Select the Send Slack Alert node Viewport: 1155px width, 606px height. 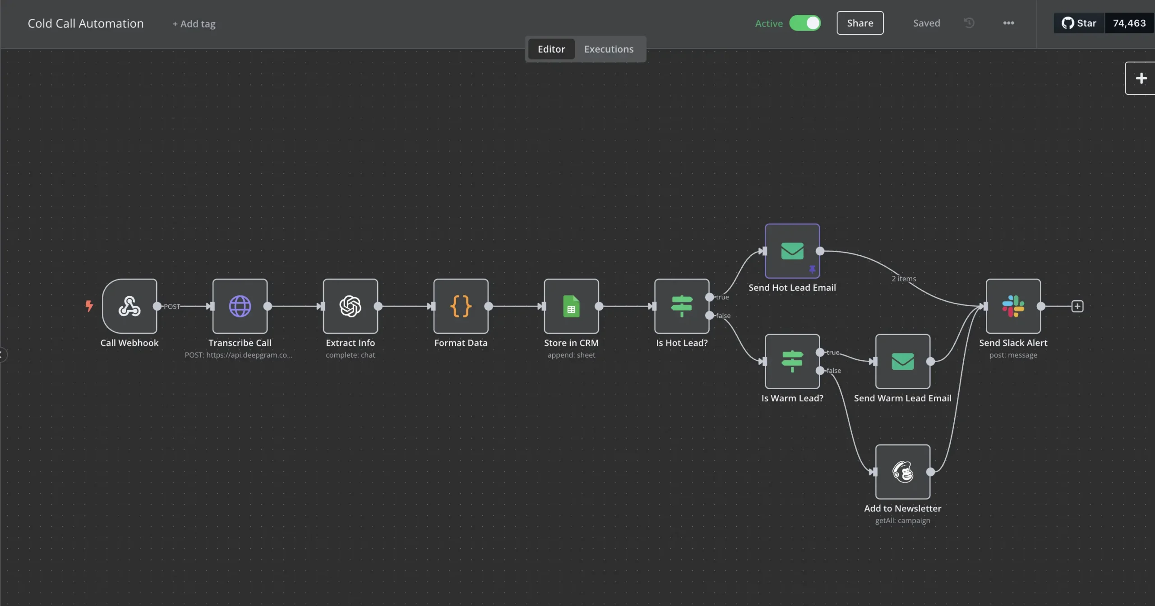(1013, 306)
